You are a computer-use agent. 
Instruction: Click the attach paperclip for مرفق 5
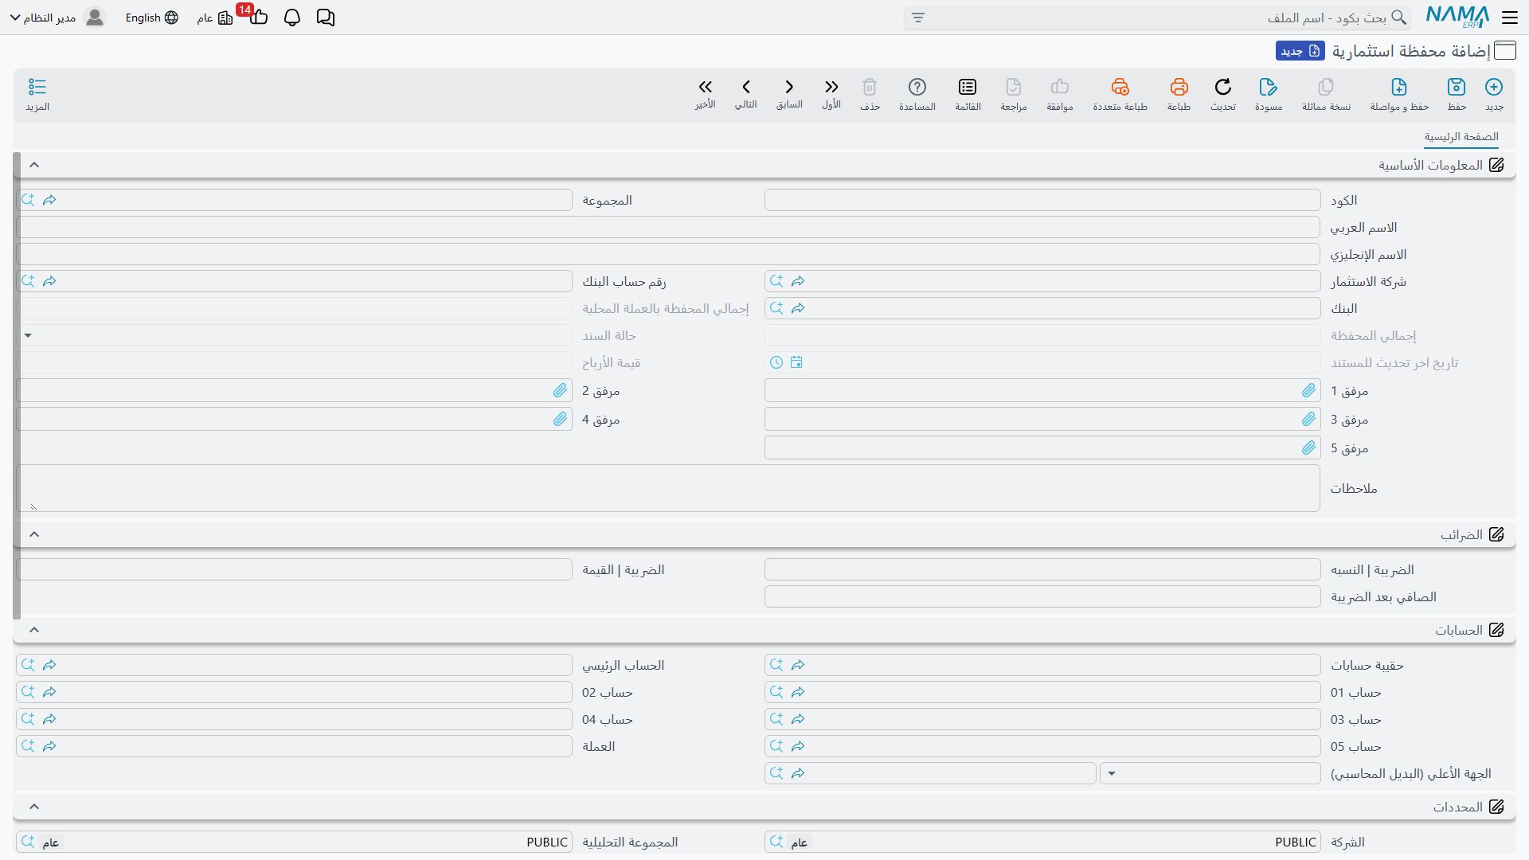(x=1309, y=448)
